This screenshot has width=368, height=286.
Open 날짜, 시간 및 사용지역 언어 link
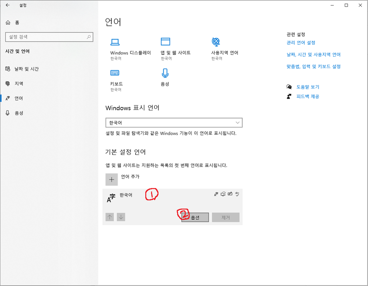pos(314,55)
